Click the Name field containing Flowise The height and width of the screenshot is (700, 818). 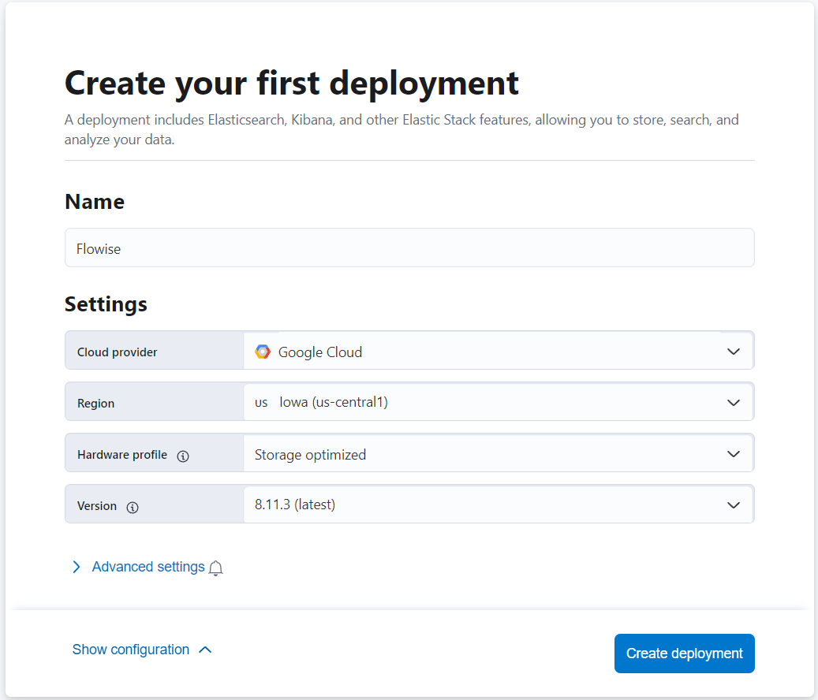(x=409, y=248)
